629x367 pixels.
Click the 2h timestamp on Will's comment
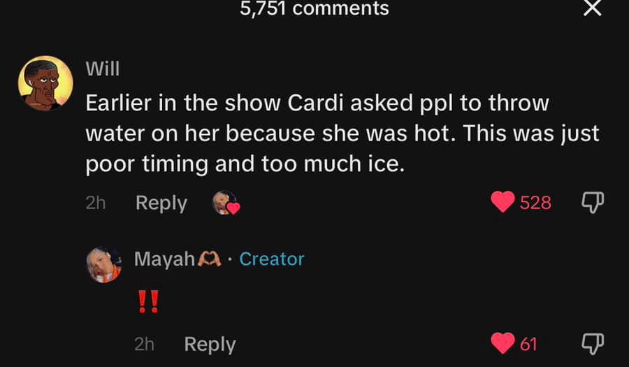96,203
